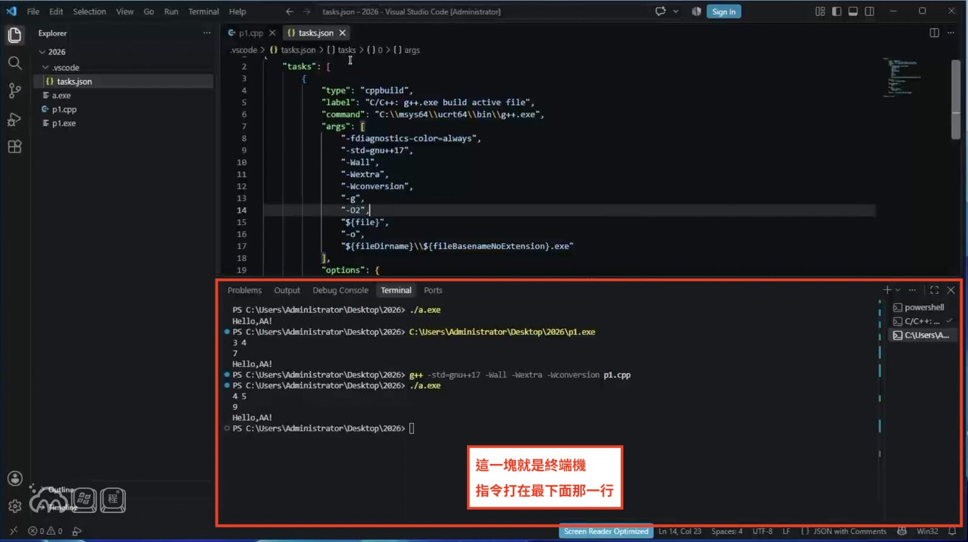The height and width of the screenshot is (542, 968).
Task: Change encoding via UTF-8 status item
Action: pyautogui.click(x=762, y=531)
